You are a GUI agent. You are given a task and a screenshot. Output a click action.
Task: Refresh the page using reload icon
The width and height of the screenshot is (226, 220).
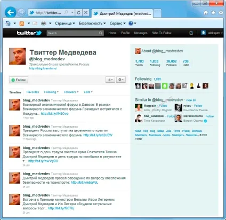(78, 13)
